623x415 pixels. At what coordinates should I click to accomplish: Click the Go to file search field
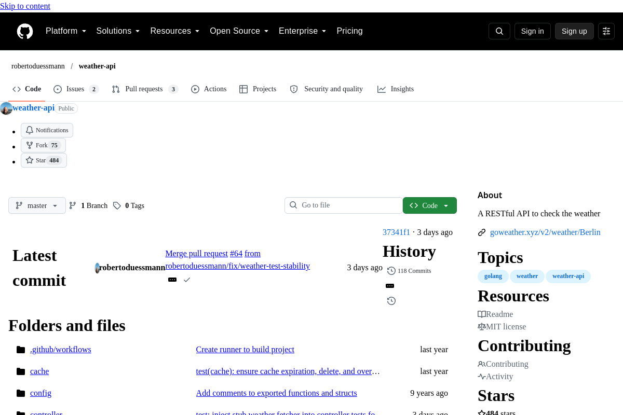pos(344,205)
